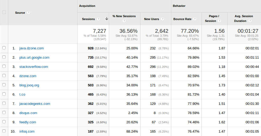The image size is (261, 136).
Task: Open the dzone.com source link
Action: click(28, 76)
